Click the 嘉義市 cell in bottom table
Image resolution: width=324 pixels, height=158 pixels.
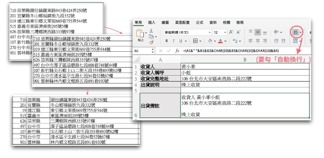tap(38, 116)
